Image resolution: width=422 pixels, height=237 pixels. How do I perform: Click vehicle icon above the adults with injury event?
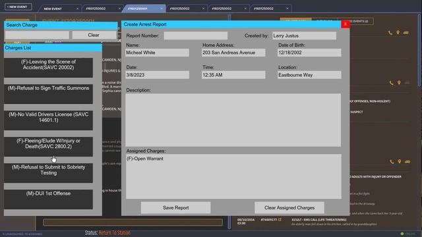pyautogui.click(x=407, y=161)
